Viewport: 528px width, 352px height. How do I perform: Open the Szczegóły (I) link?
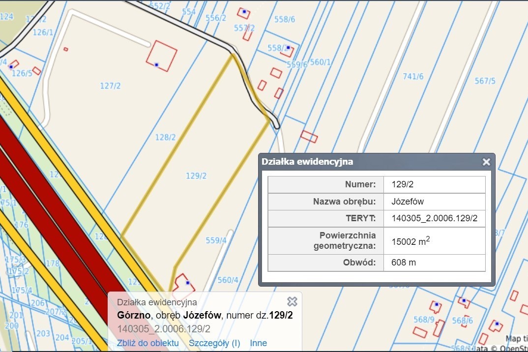pos(214,343)
